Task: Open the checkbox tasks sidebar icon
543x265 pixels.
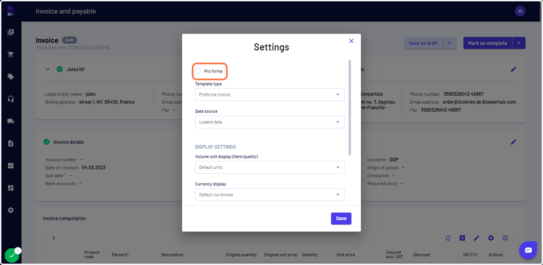Action: [11, 166]
